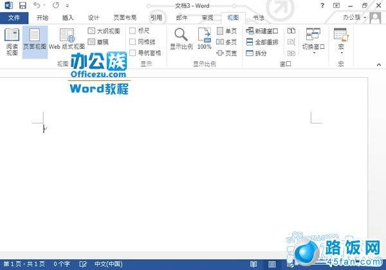Screen dimensions: 386x270
Task: Switch to the 设计 (Design) tab
Action: pos(93,18)
